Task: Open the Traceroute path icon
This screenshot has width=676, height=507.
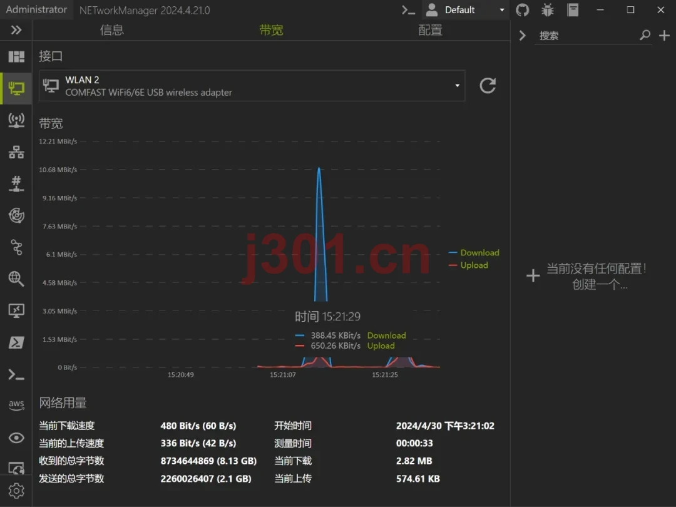Action: pyautogui.click(x=16, y=247)
